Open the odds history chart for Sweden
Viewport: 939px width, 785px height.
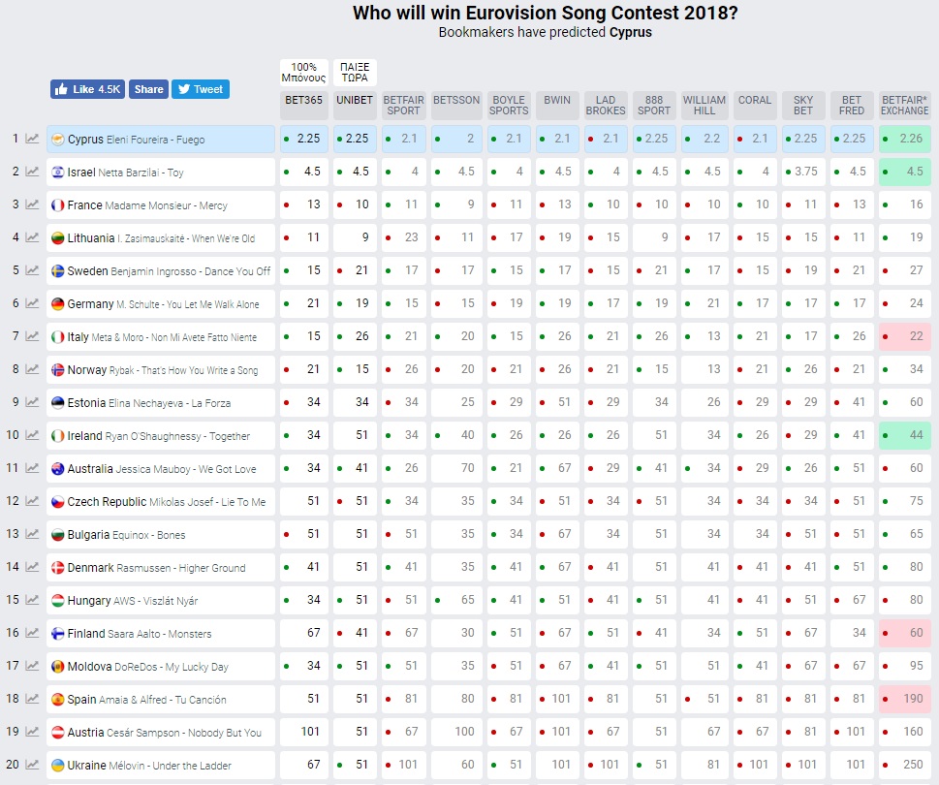coord(32,271)
